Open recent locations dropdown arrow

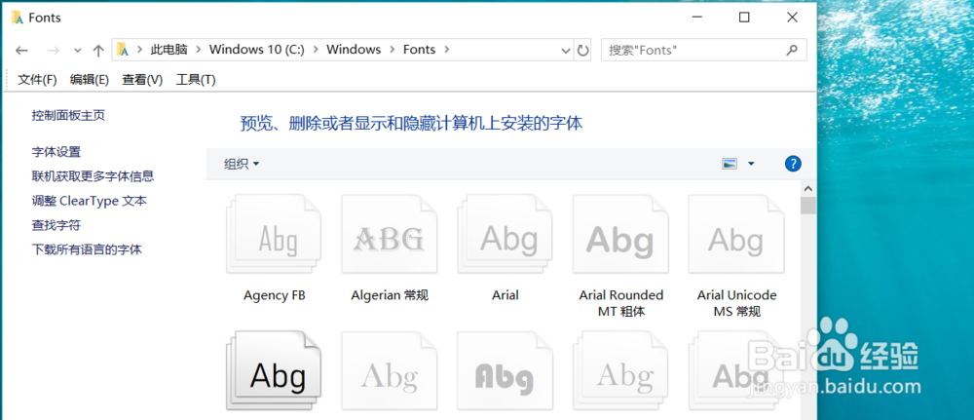coord(78,51)
